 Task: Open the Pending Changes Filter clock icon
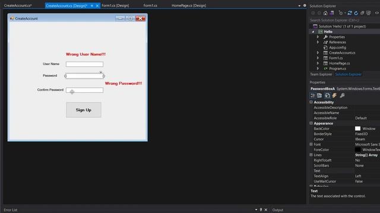[x=341, y=13]
